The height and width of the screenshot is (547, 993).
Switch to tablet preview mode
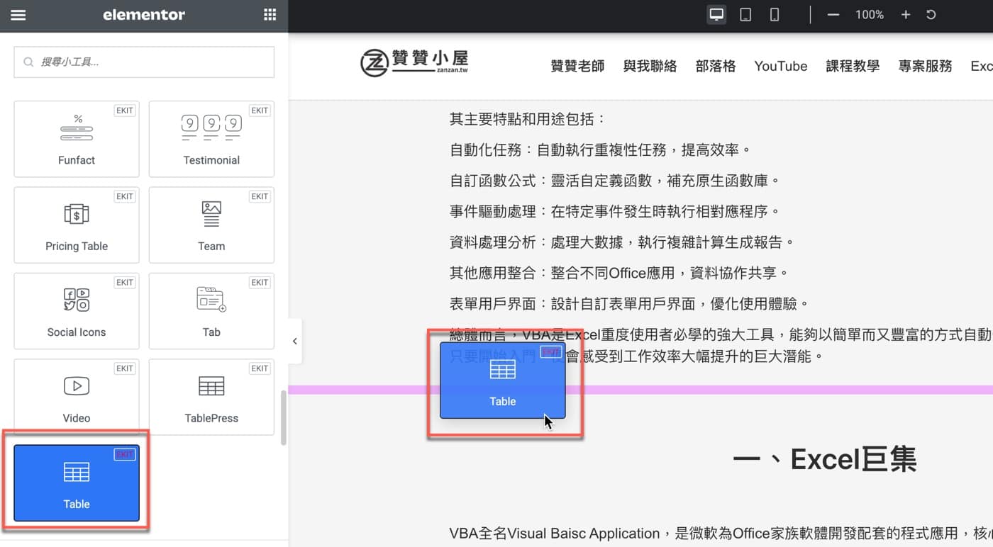[x=745, y=15]
